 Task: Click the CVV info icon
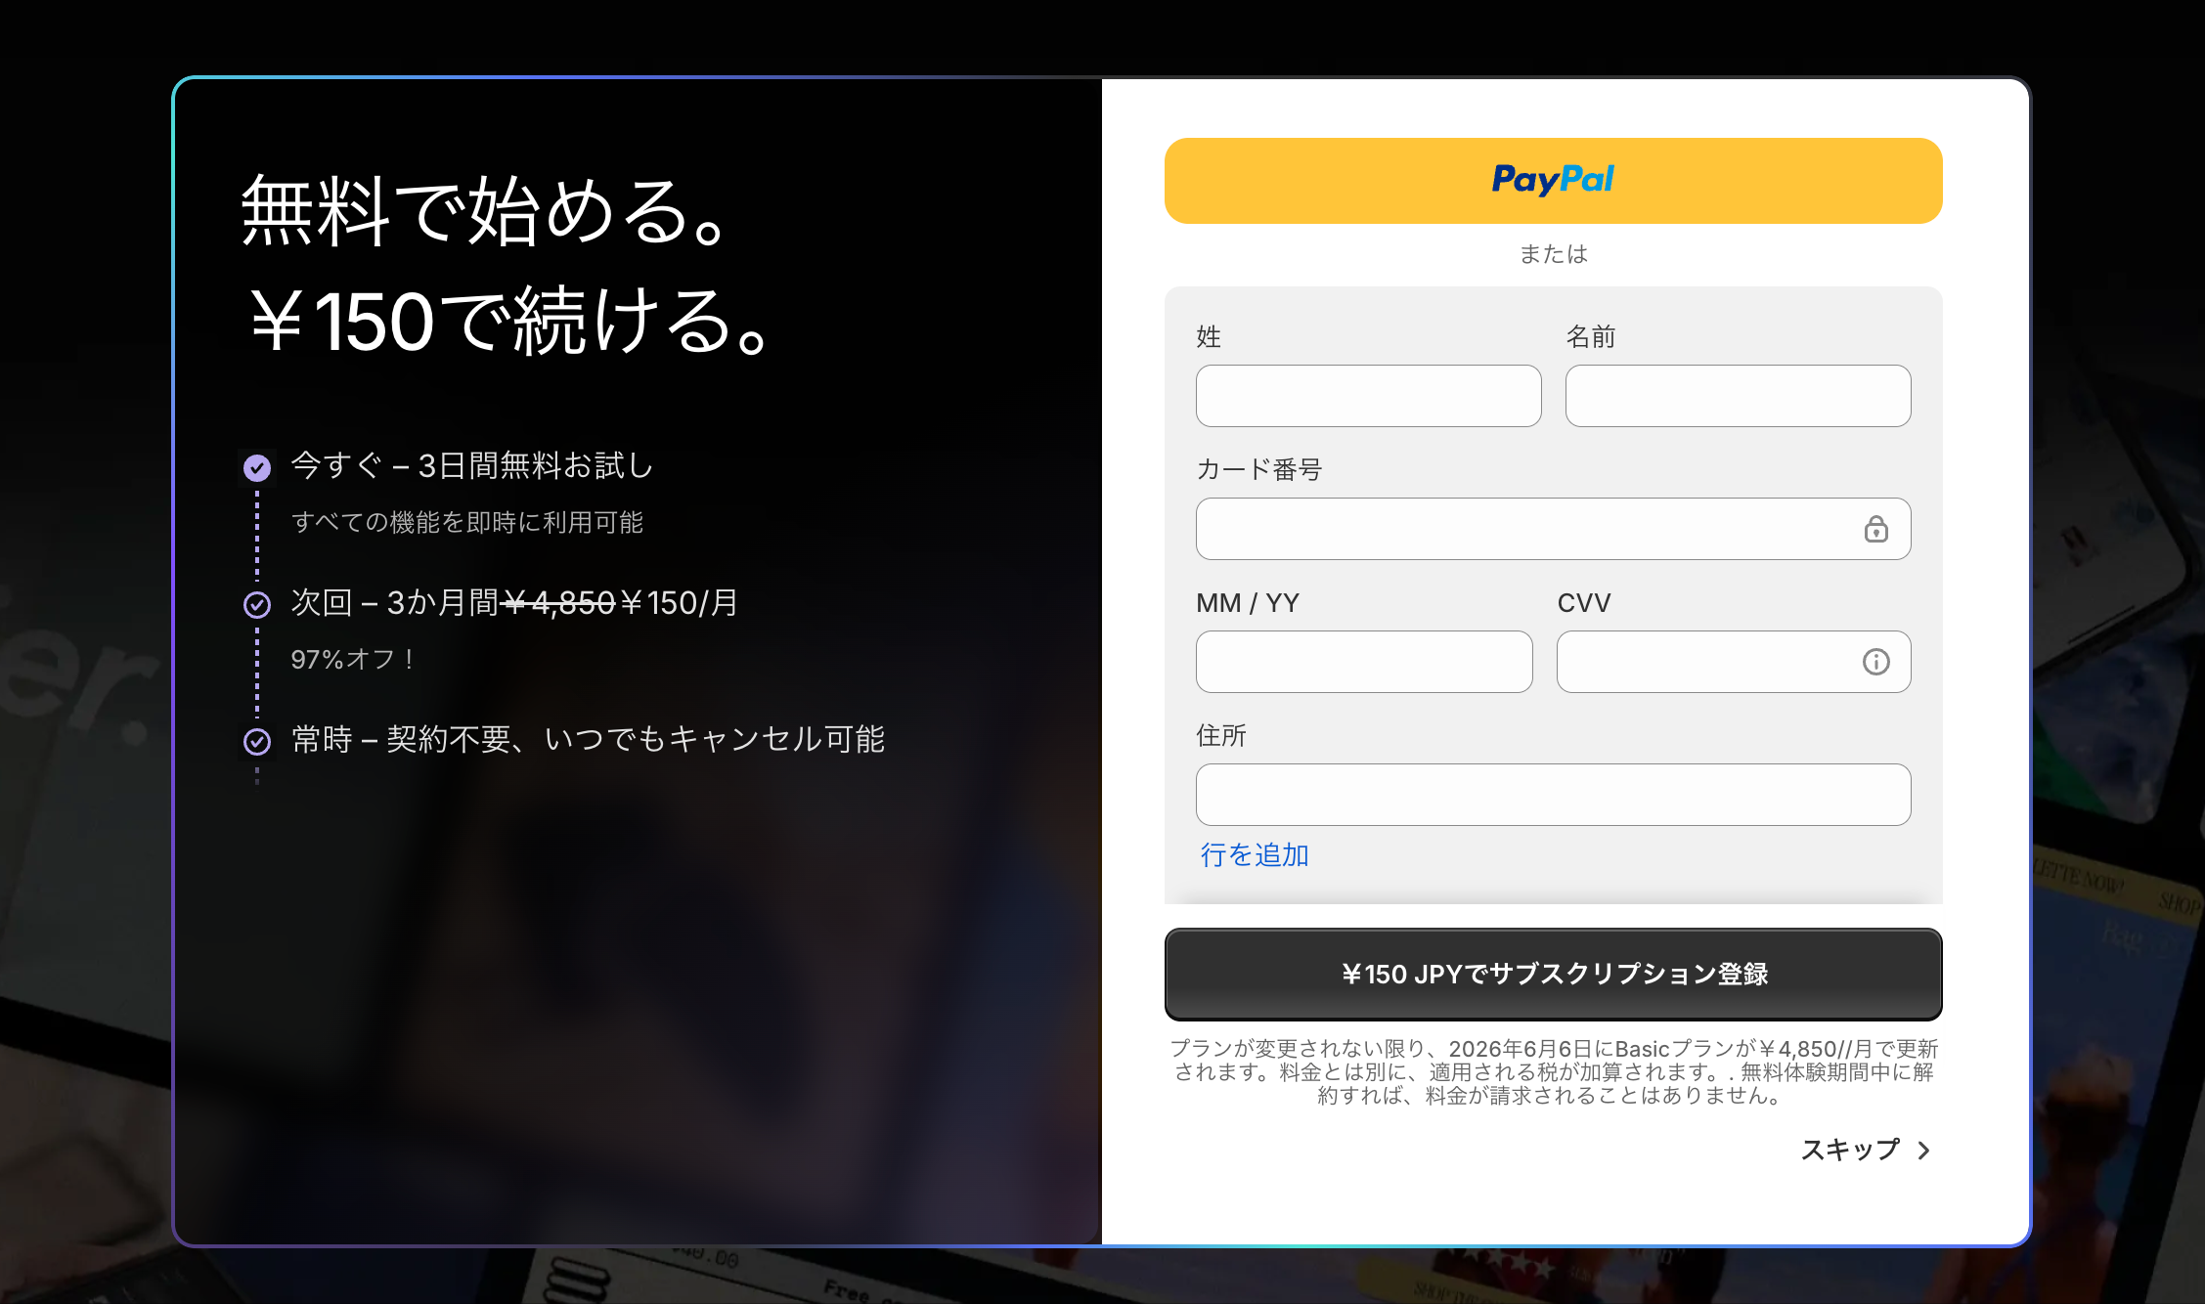tap(1875, 662)
